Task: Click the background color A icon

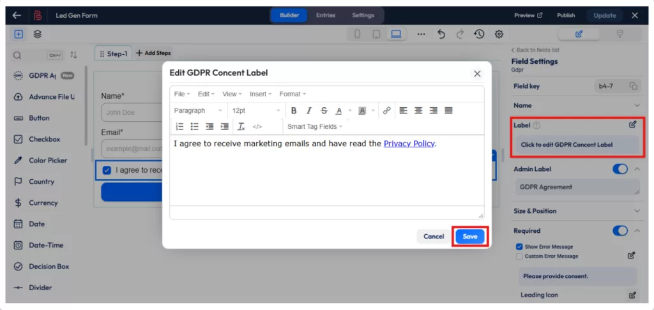Action: point(362,110)
